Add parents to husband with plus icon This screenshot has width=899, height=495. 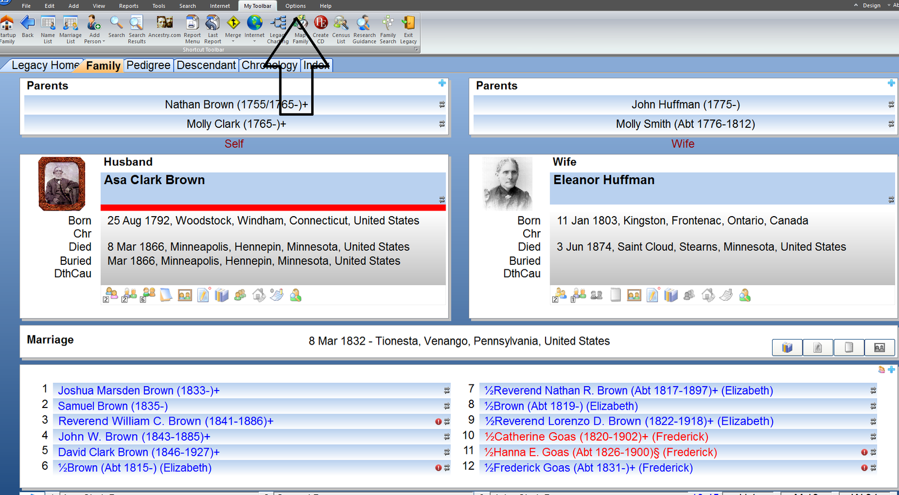442,83
